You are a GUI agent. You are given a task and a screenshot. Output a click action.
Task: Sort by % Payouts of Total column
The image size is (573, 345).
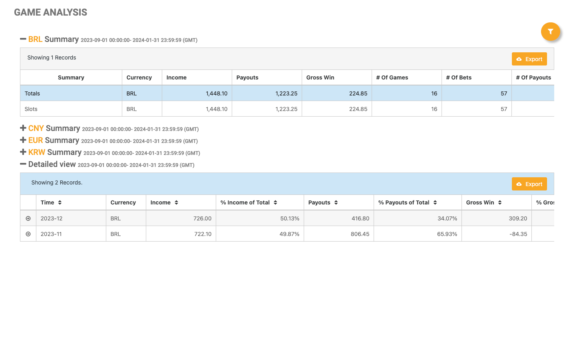click(435, 202)
